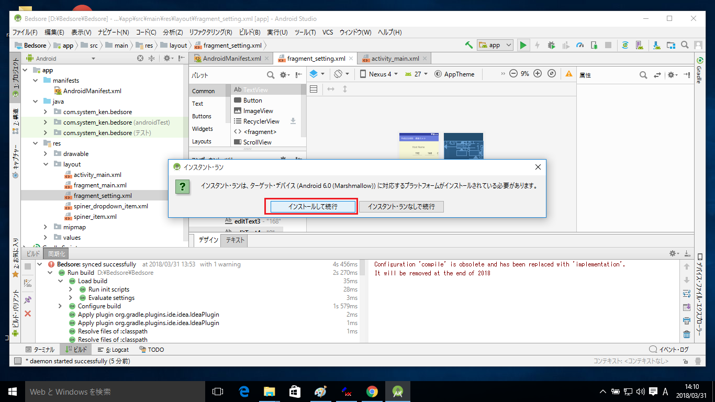Open the orientation dropdown in the editor
The width and height of the screenshot is (715, 402).
[x=342, y=74]
